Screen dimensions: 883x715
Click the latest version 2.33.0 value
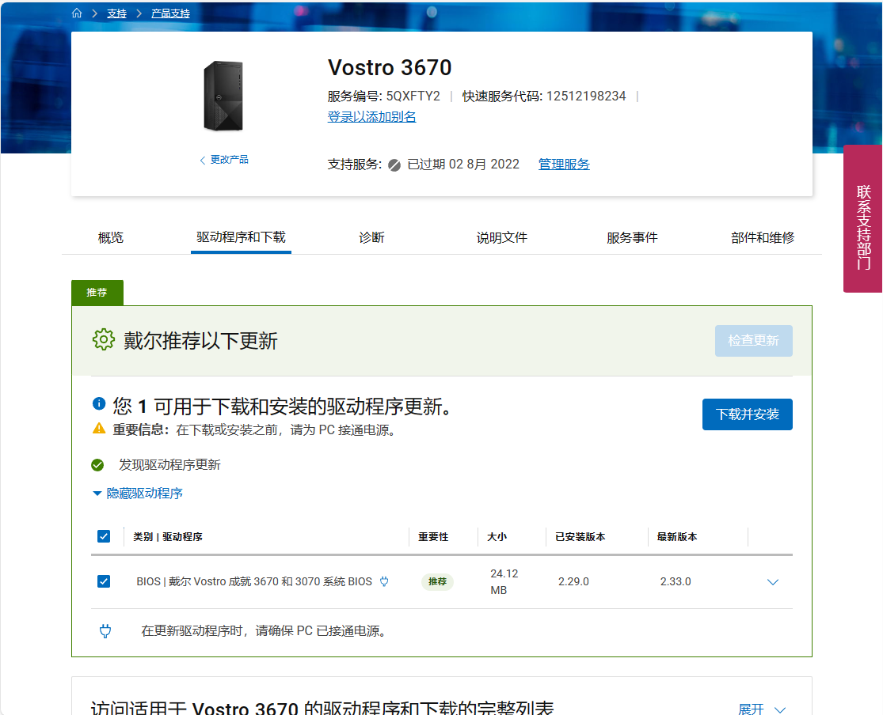coord(676,581)
